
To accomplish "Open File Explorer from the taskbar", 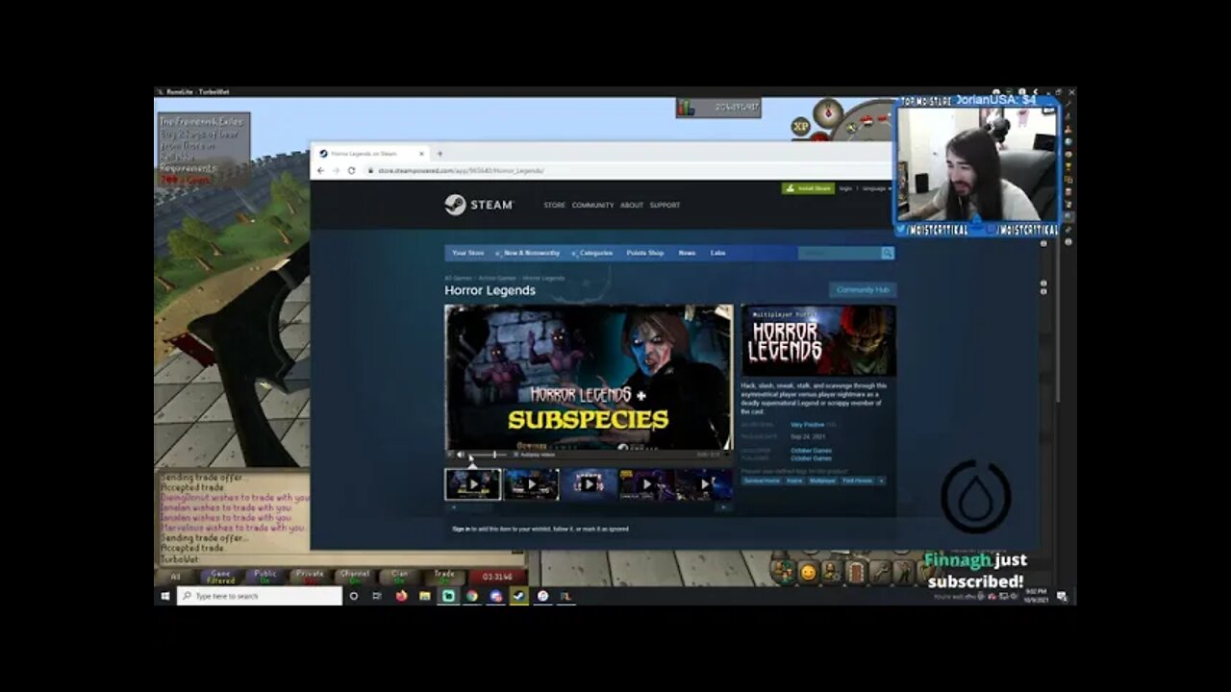I will coord(424,596).
